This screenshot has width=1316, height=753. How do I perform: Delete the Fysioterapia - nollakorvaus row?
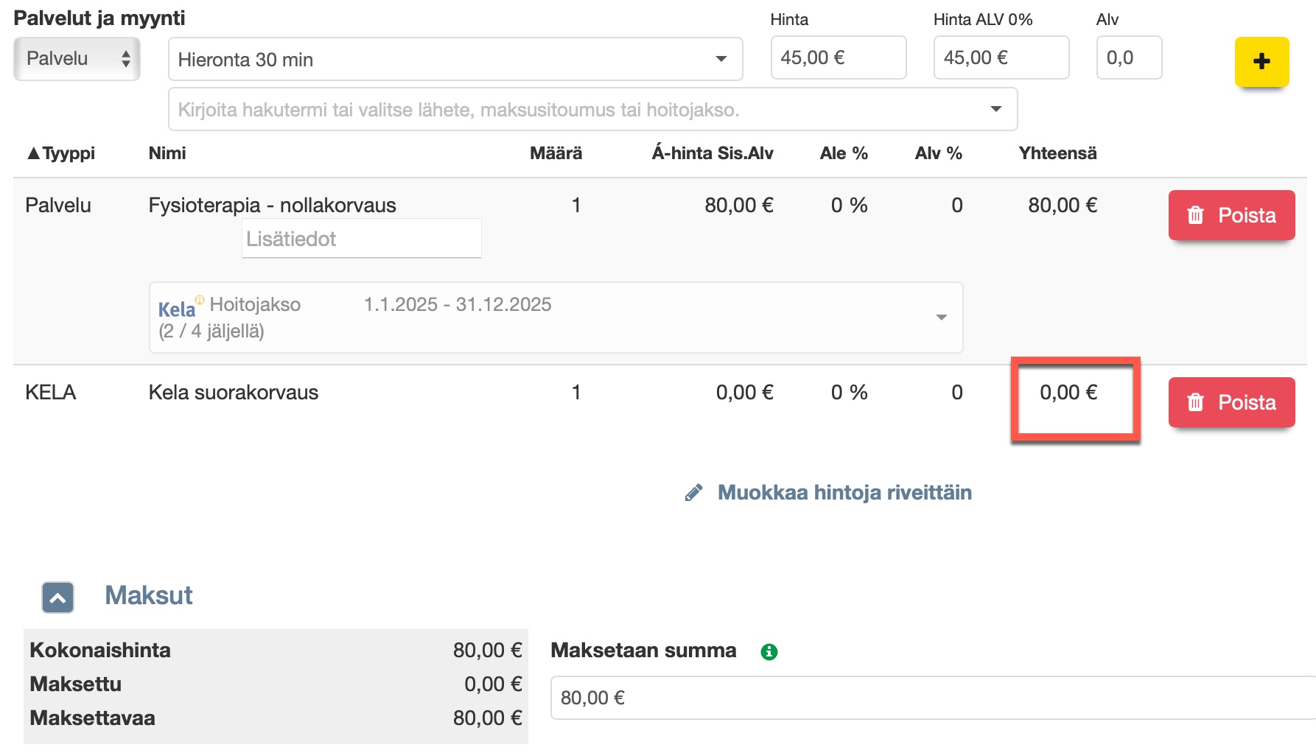coord(1231,215)
